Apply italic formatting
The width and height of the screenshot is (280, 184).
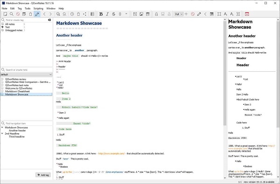[107, 14]
